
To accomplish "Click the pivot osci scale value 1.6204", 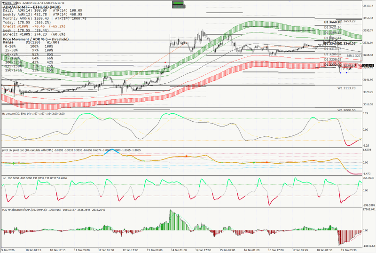I will point(367,150).
